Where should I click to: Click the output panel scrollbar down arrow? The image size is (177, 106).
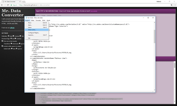(175, 102)
